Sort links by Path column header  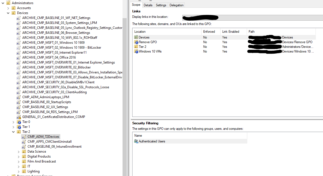tap(281, 32)
